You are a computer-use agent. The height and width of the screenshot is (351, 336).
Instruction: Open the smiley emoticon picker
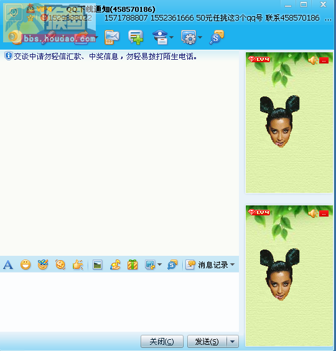(26, 264)
